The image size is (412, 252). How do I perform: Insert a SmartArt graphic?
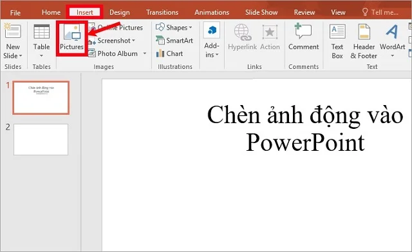click(174, 41)
